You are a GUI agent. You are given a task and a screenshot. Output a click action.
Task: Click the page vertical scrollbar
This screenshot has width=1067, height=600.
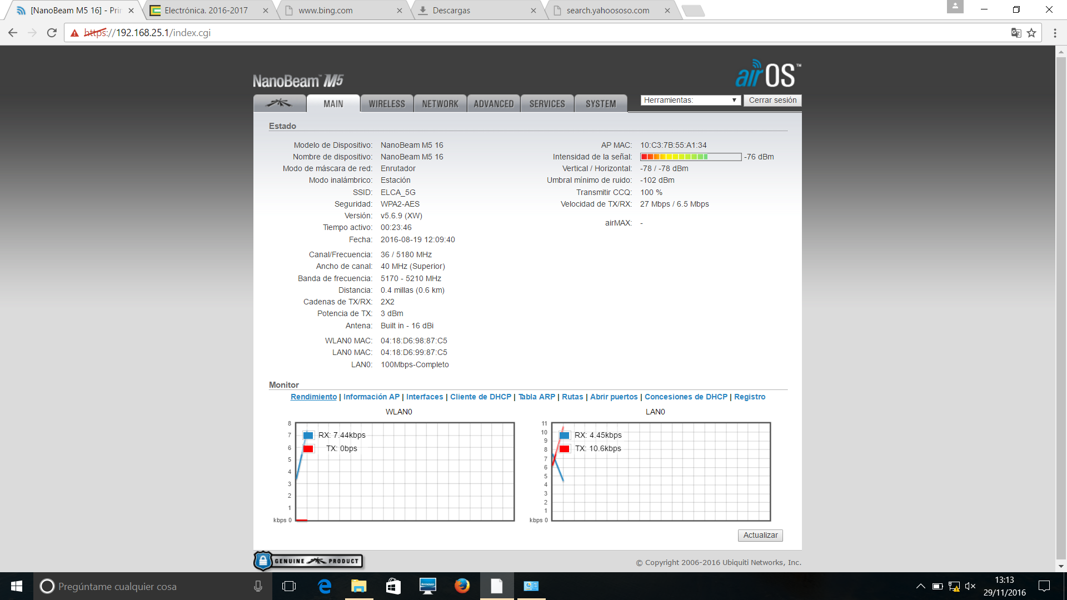[x=1061, y=308]
